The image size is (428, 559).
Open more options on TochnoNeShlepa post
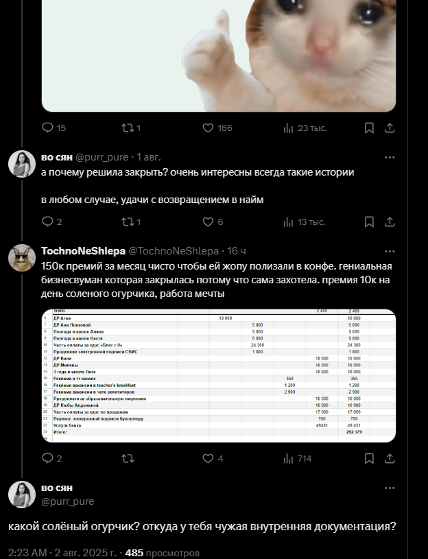pos(390,251)
